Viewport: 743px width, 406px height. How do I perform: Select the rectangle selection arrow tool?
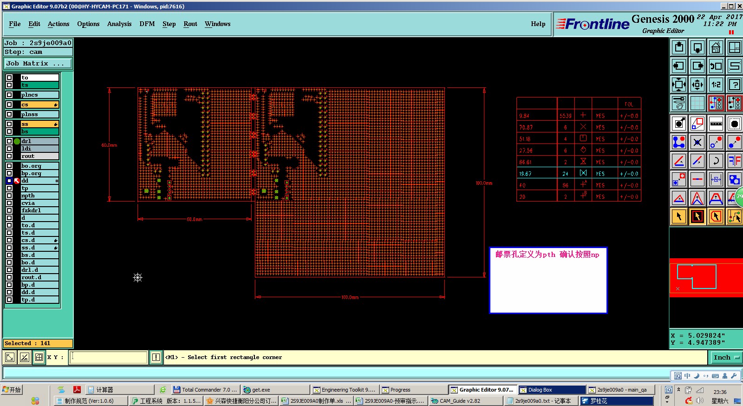pos(697,216)
